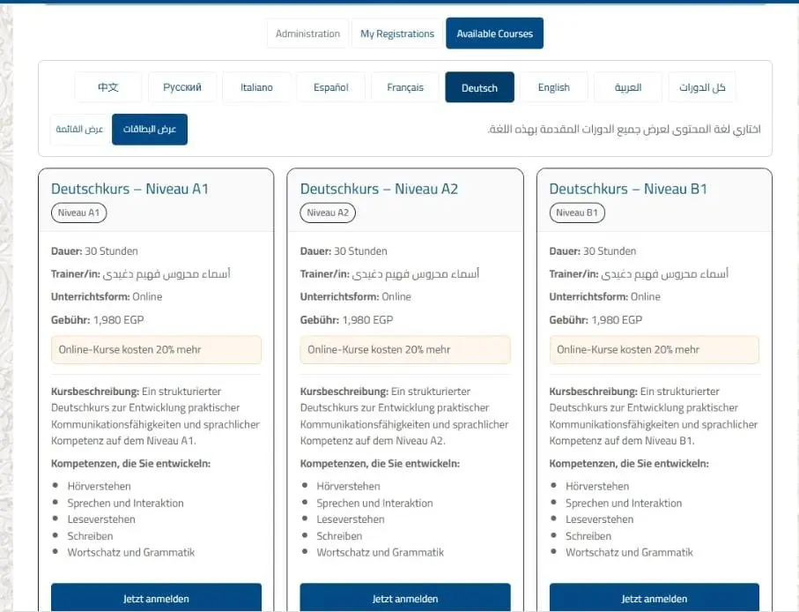Filter courses by Italiano language
Viewport: 799px width, 612px height.
(x=257, y=87)
